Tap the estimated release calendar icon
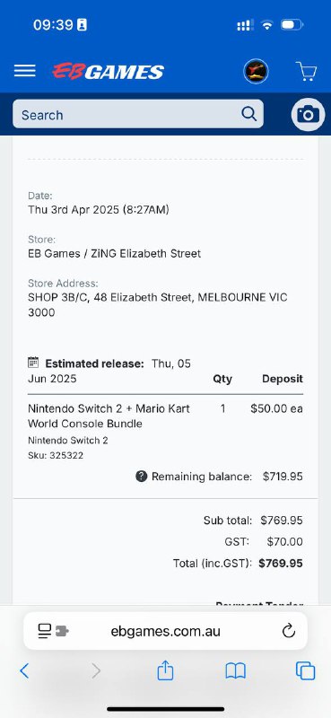331x718 pixels. (x=33, y=363)
